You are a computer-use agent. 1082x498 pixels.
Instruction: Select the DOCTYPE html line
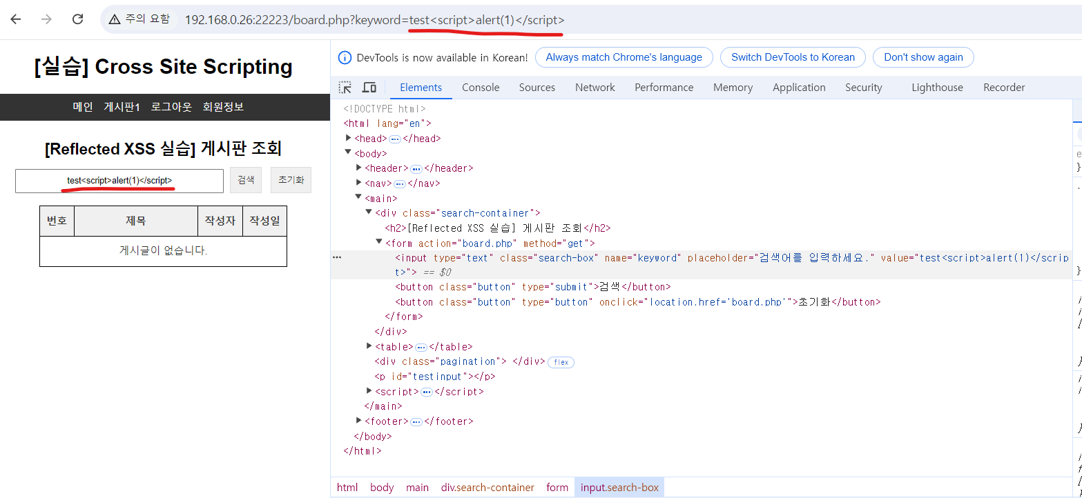pyautogui.click(x=385, y=109)
